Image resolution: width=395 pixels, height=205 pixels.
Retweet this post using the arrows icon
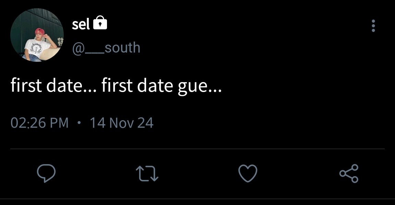point(147,173)
